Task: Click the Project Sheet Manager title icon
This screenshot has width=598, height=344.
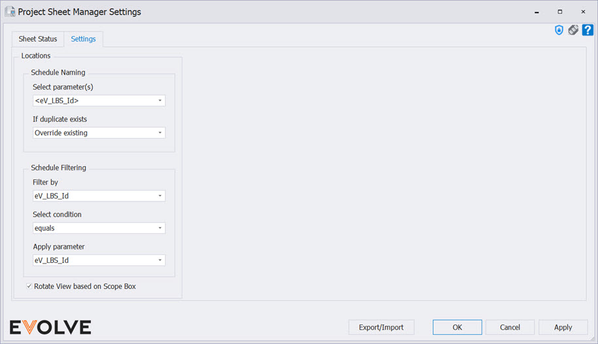Action: [x=10, y=11]
